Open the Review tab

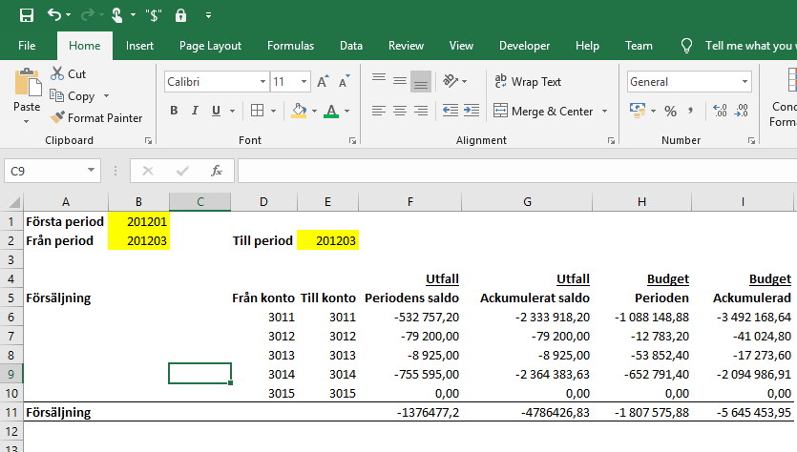click(x=406, y=46)
